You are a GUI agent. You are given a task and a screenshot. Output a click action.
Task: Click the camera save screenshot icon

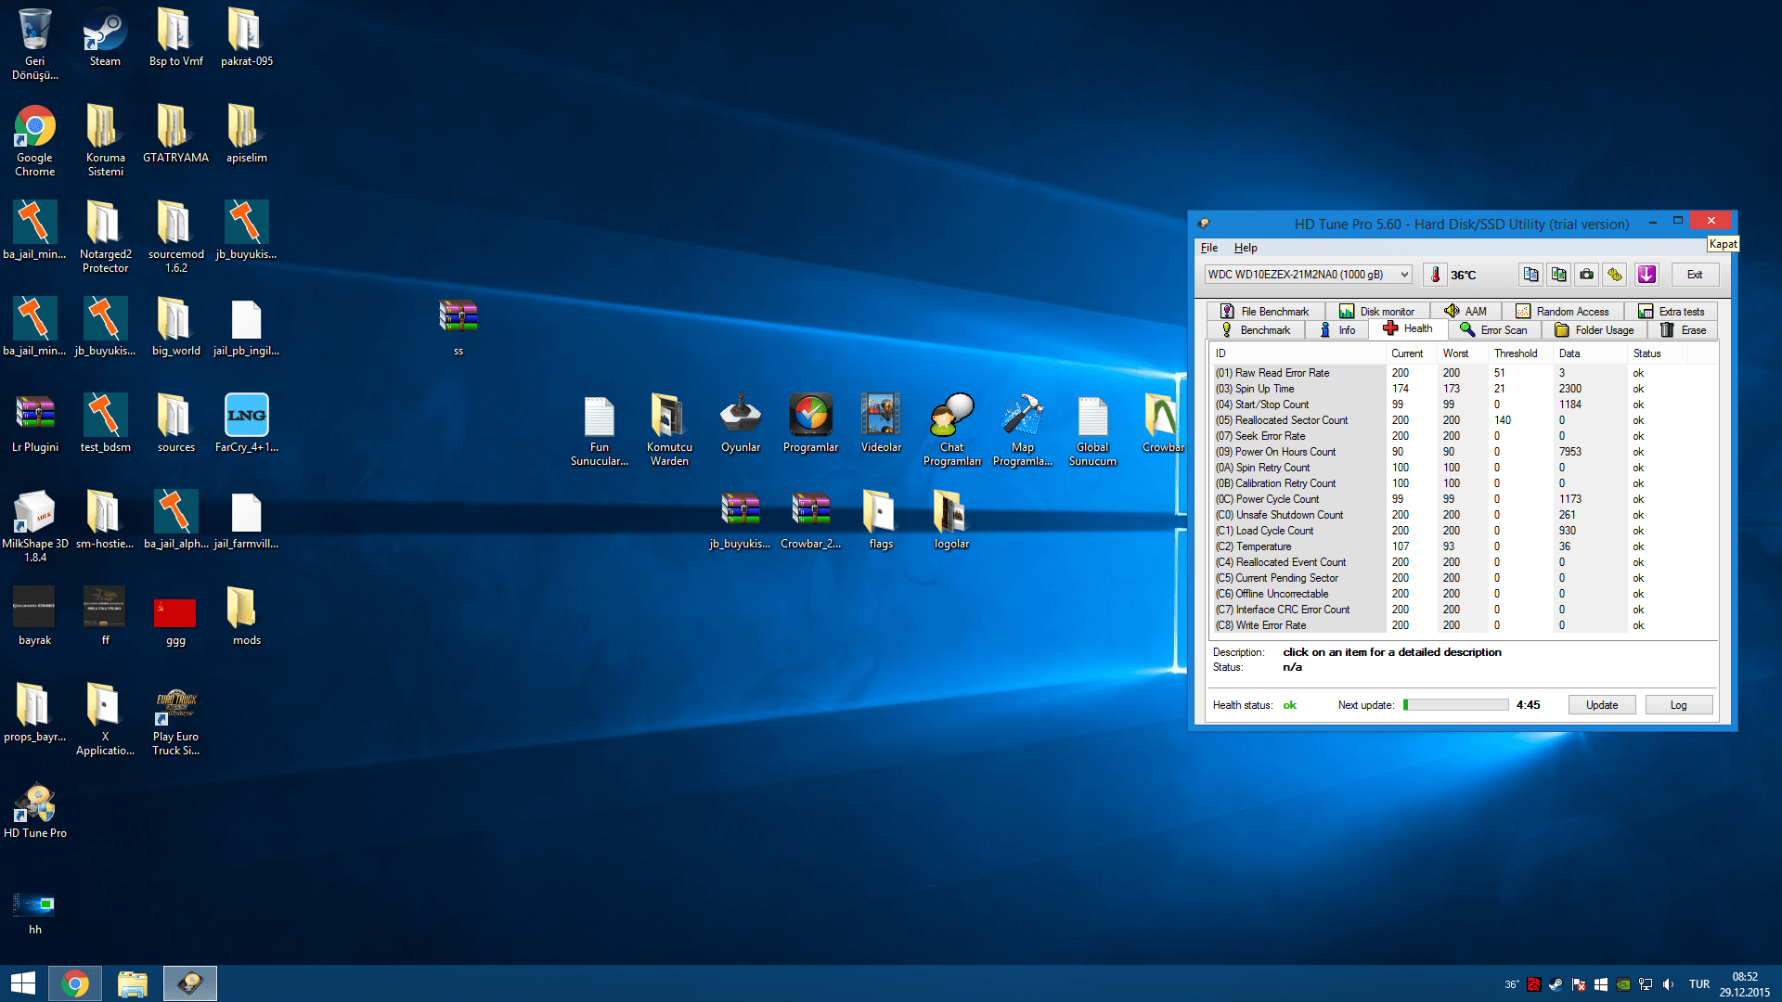point(1587,275)
